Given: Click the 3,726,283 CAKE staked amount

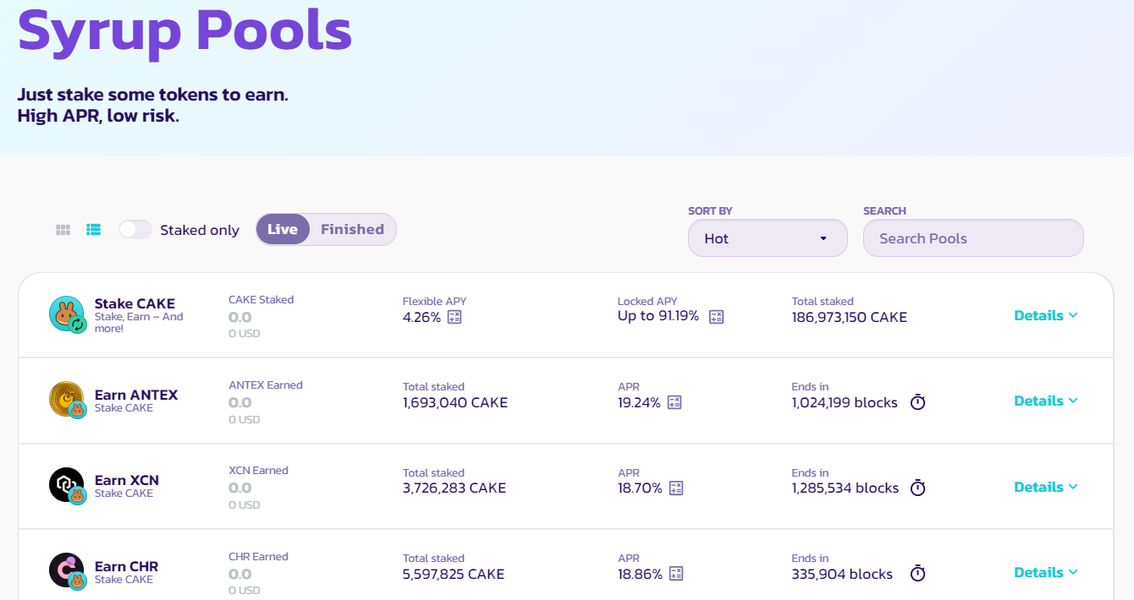Looking at the screenshot, I should pos(454,488).
